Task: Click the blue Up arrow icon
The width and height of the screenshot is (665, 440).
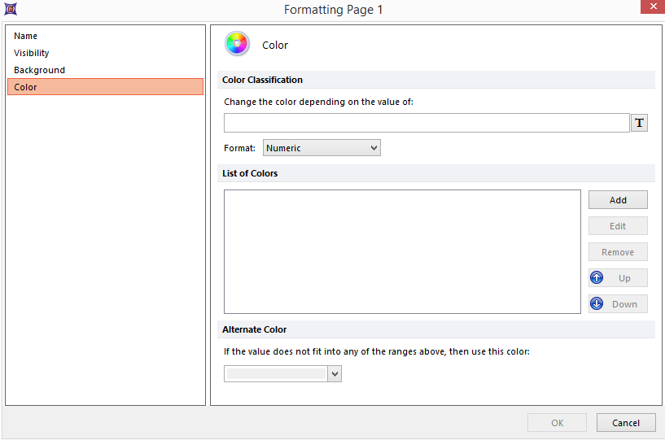Action: pyautogui.click(x=597, y=278)
